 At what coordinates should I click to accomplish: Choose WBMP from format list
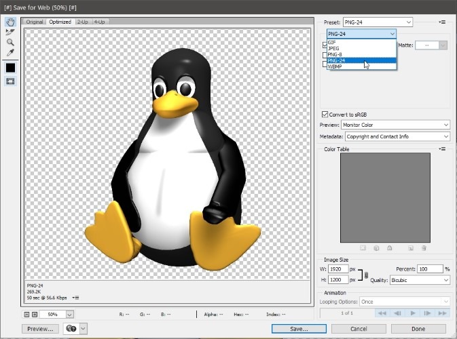pos(361,66)
